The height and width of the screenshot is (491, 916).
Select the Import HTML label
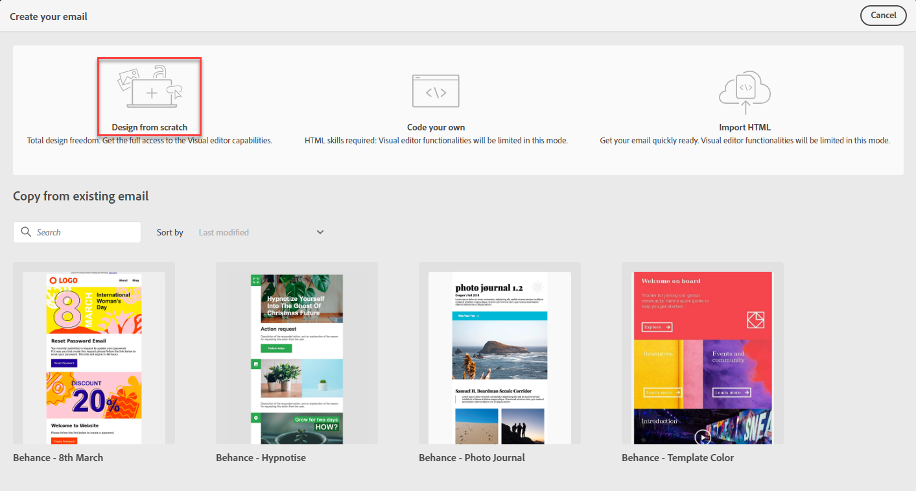(x=745, y=128)
